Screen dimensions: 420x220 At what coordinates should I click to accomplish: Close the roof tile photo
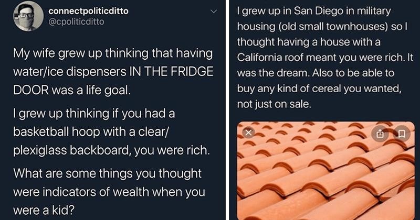249,133
